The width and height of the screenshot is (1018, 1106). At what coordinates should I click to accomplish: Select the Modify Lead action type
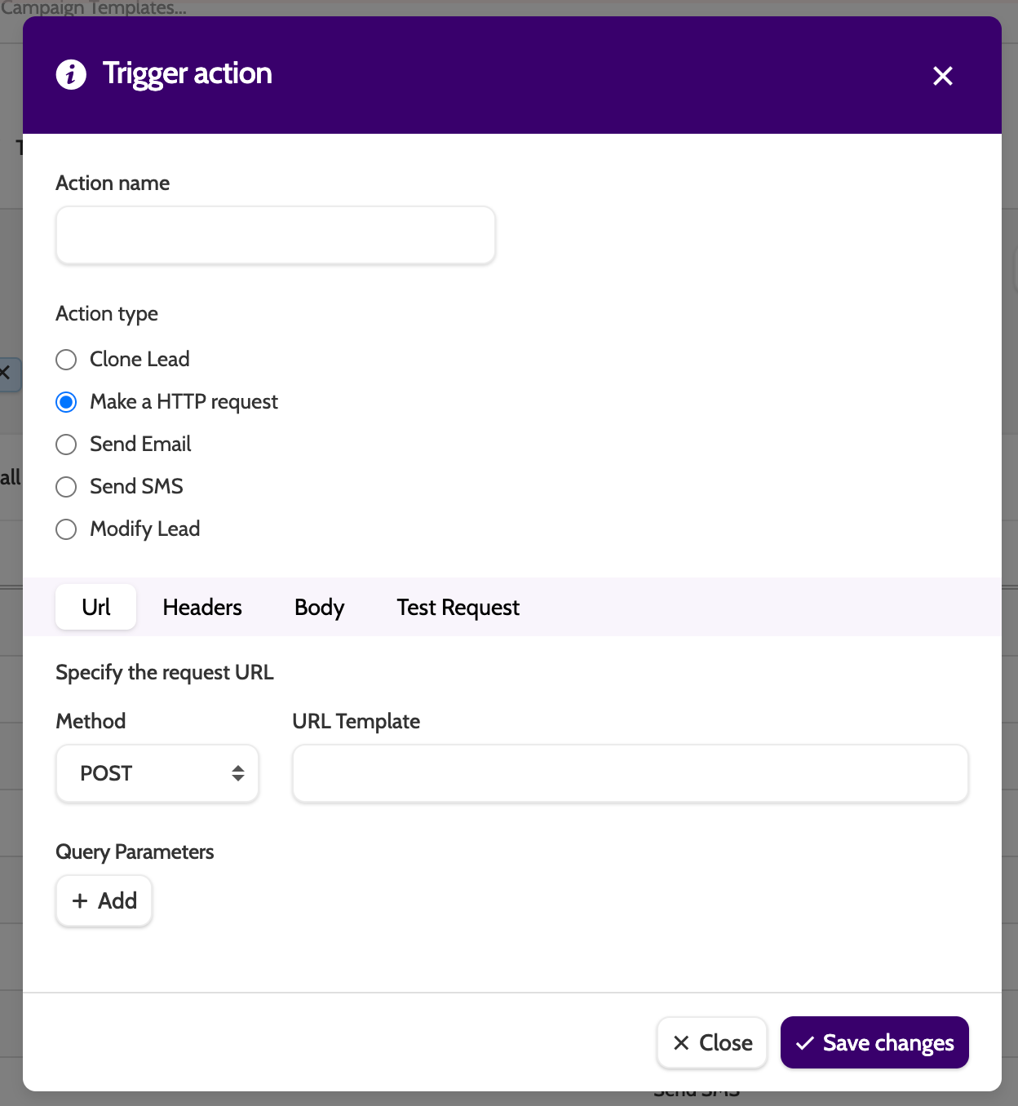pos(66,529)
